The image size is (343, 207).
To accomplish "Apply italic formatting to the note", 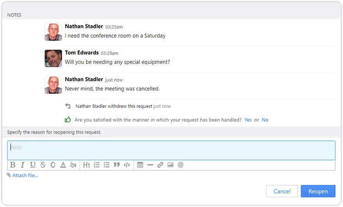I will coord(23,165).
